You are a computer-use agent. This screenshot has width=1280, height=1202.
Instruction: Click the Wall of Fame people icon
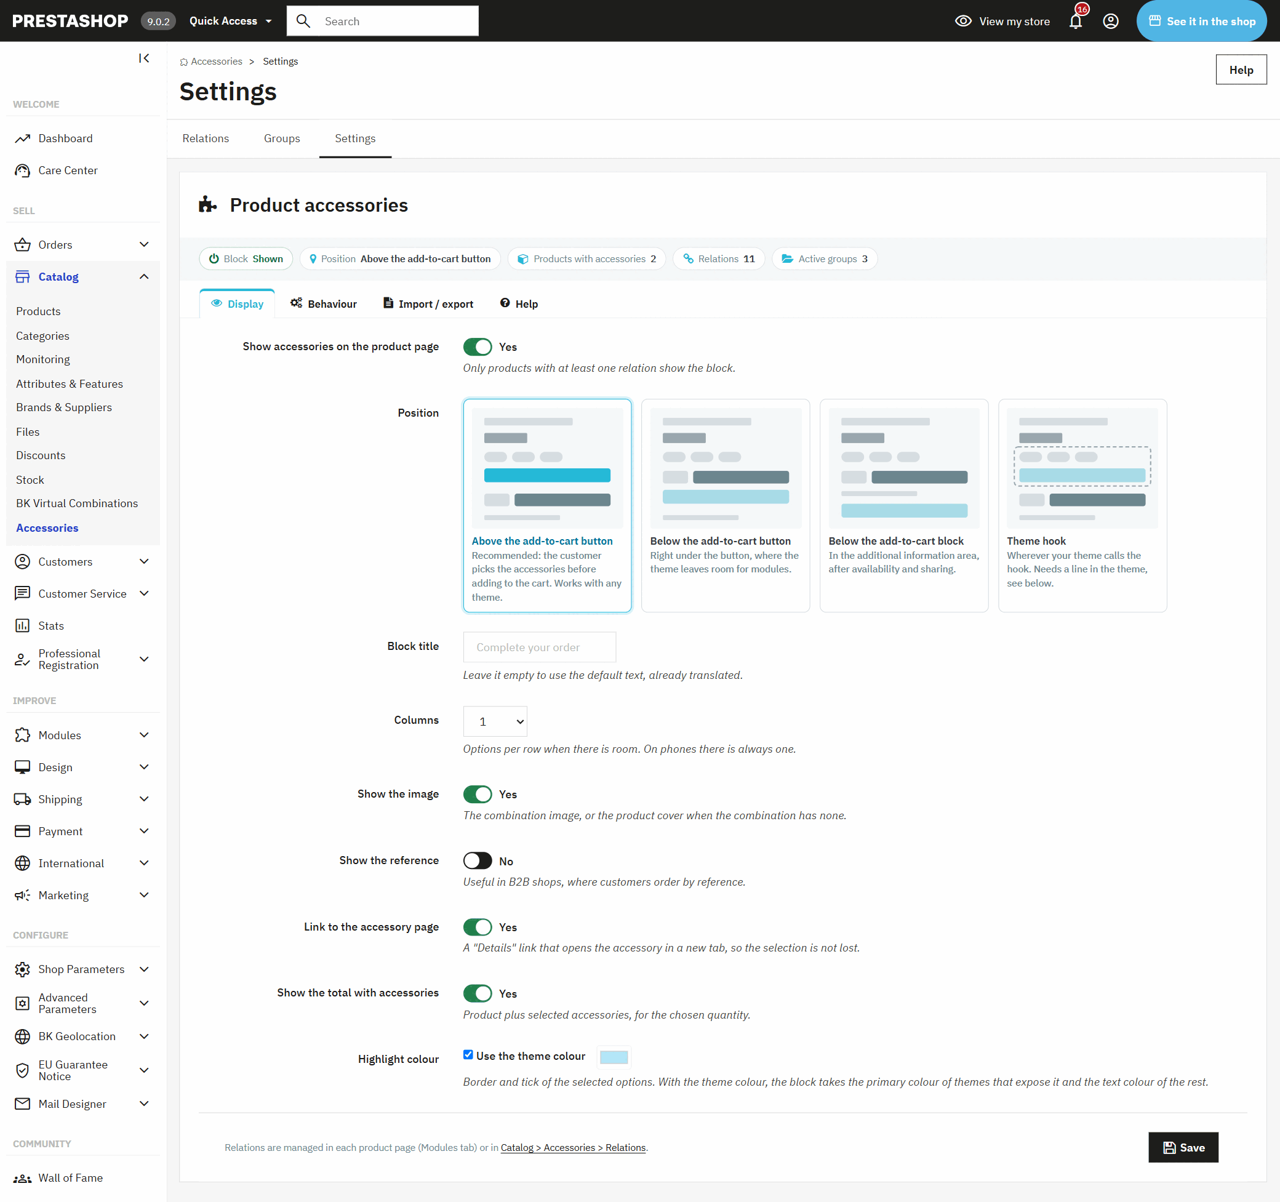[x=23, y=1178]
